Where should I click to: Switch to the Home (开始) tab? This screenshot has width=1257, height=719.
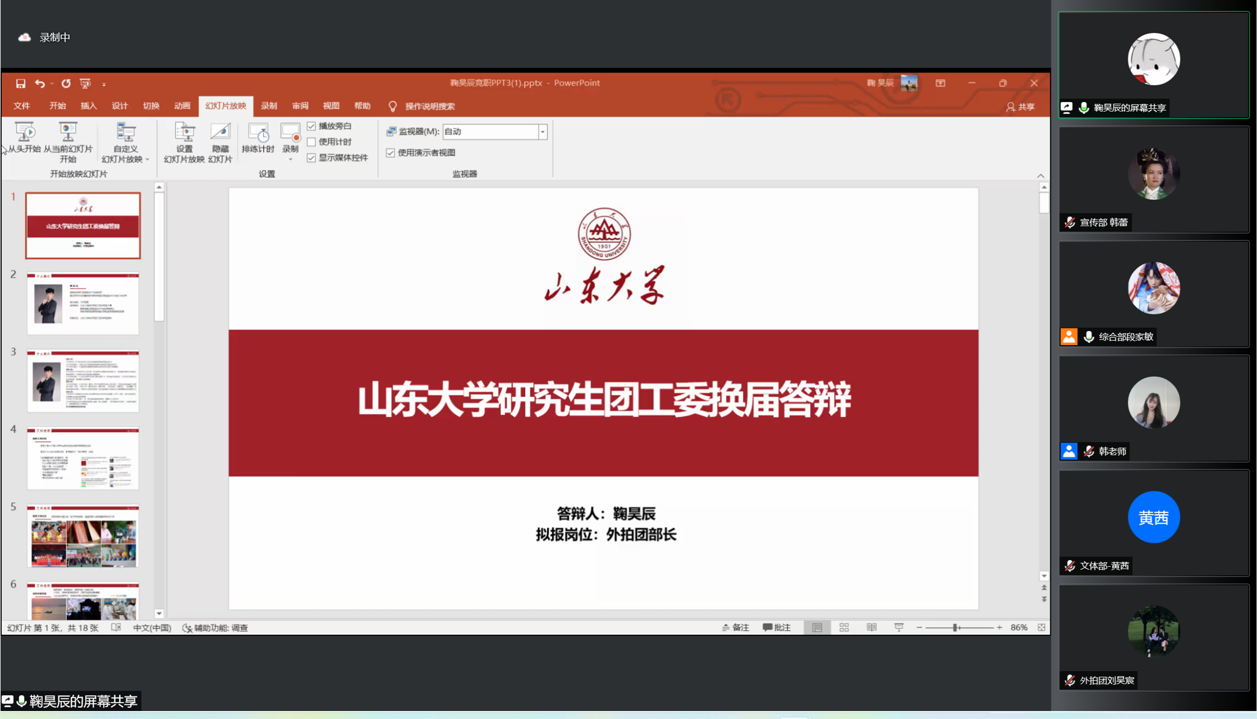[58, 106]
